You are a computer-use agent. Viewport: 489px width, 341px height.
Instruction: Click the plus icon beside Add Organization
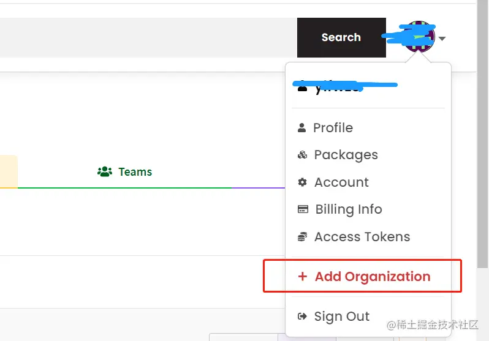click(302, 277)
